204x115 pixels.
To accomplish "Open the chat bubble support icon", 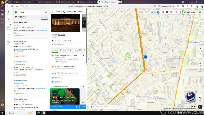I will tap(200, 107).
